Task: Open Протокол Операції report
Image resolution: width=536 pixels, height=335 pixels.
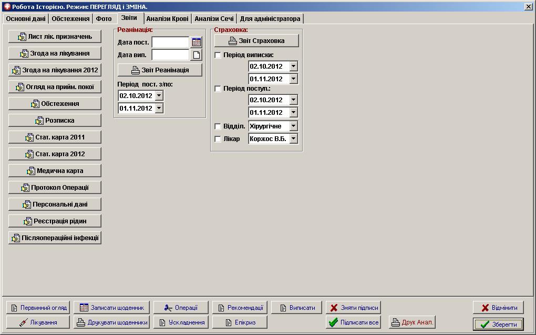Action: 55,187
